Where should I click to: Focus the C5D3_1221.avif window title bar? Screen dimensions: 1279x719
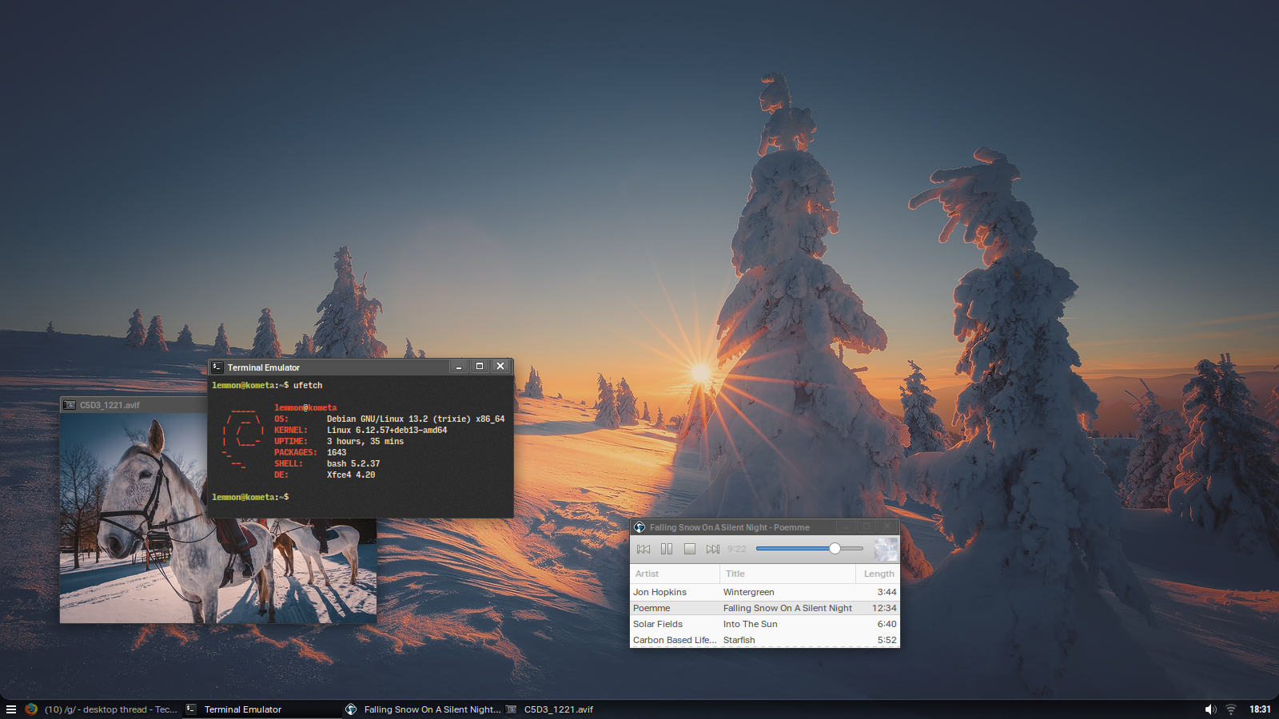click(x=133, y=405)
